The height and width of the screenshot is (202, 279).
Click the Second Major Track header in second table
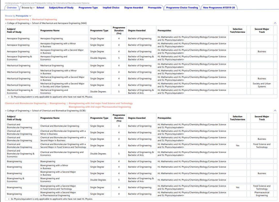point(262,118)
